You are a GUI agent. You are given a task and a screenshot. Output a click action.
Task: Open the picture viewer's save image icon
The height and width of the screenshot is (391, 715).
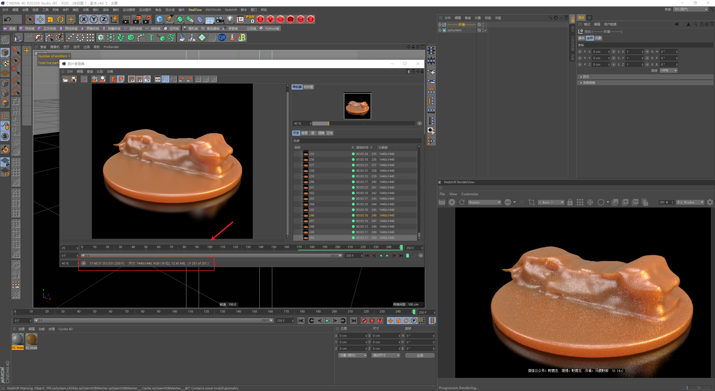(74, 79)
